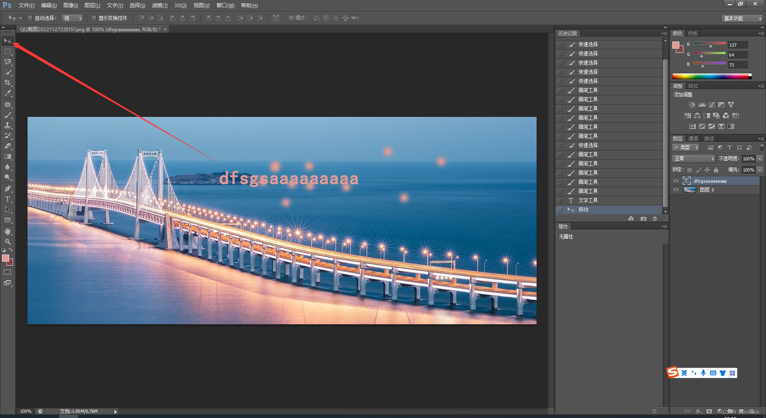Toggle lock transparent pixels
This screenshot has width=766, height=418.
[689, 170]
